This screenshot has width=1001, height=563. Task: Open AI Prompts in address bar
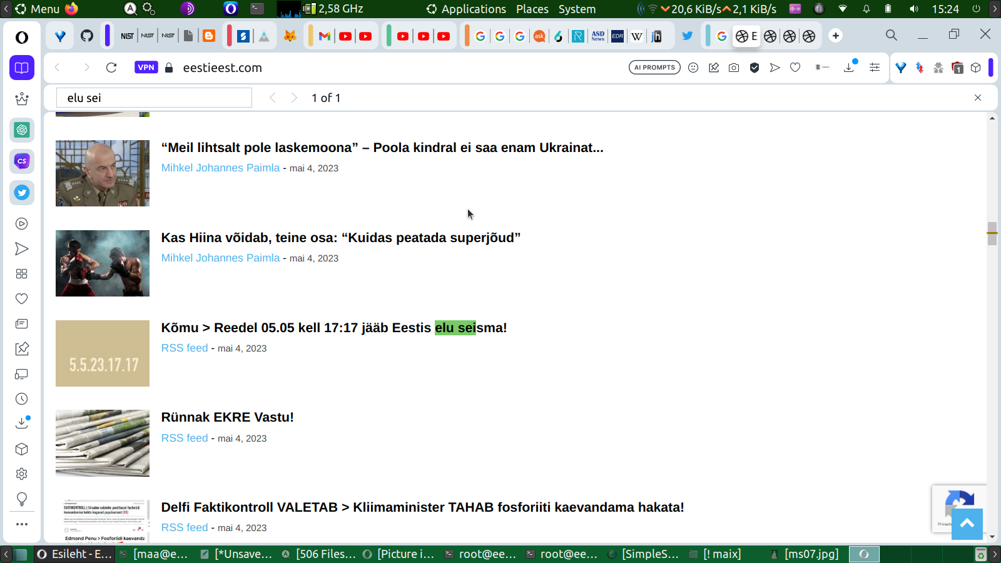654,68
